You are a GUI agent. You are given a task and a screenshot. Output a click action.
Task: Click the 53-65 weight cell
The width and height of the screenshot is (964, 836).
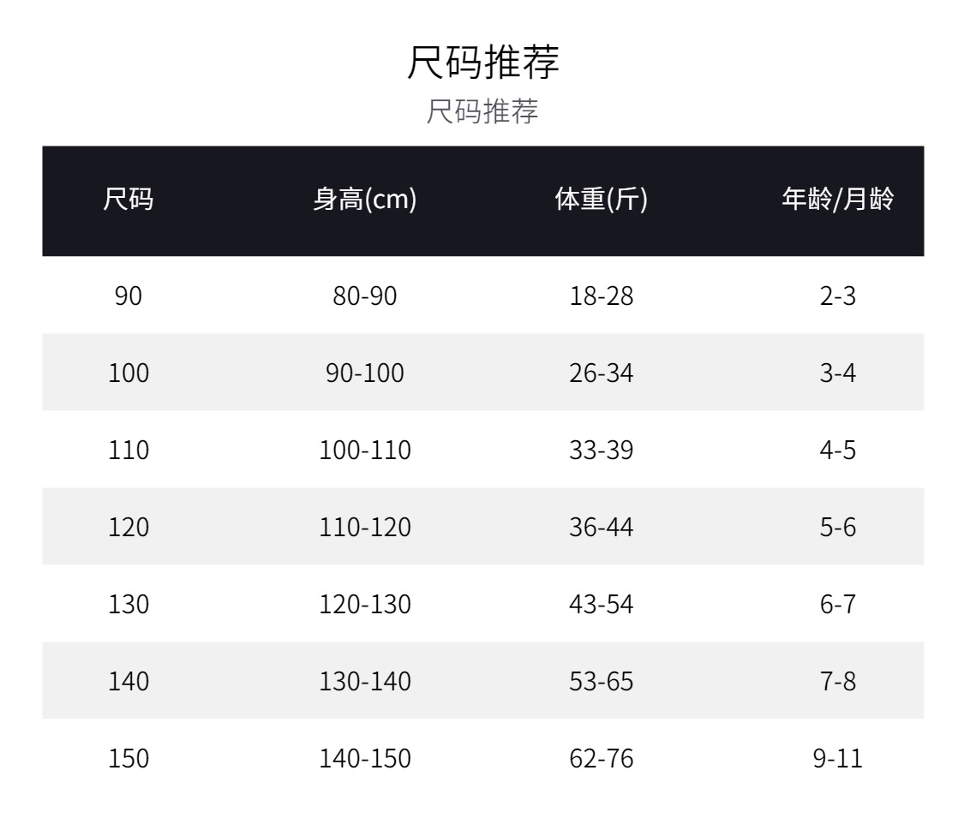(602, 681)
